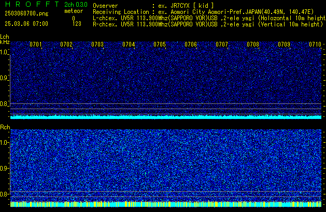
Task: Click the Rch 0.8 kHz axis label
Action: (4, 194)
